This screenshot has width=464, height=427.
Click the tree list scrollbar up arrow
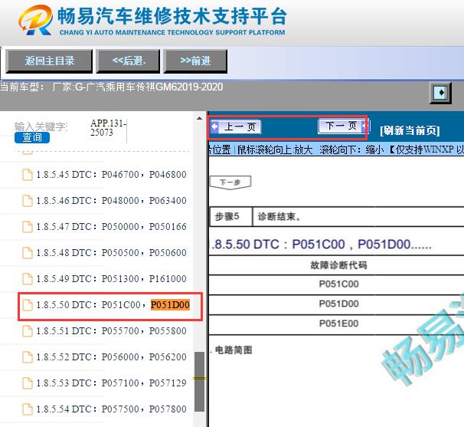pos(199,119)
